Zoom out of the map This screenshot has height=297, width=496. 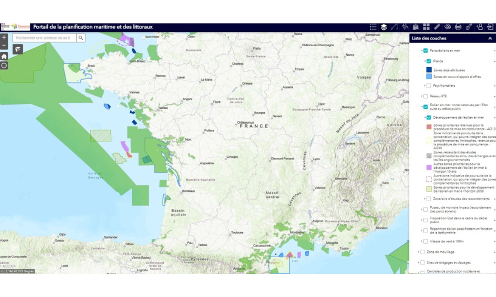click(x=4, y=46)
